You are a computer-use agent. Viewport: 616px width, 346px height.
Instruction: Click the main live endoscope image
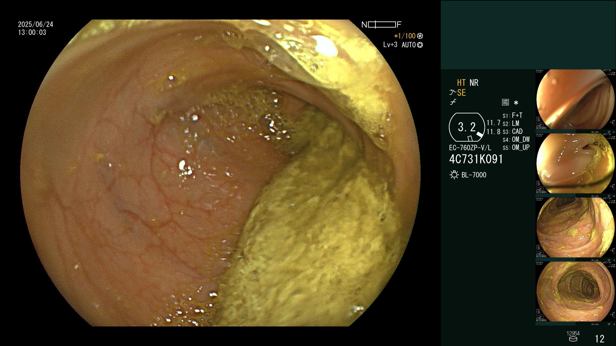[x=220, y=173]
